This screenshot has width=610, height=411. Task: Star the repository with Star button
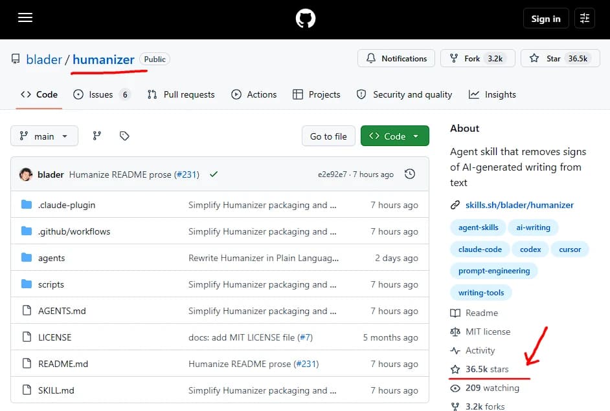560,59
